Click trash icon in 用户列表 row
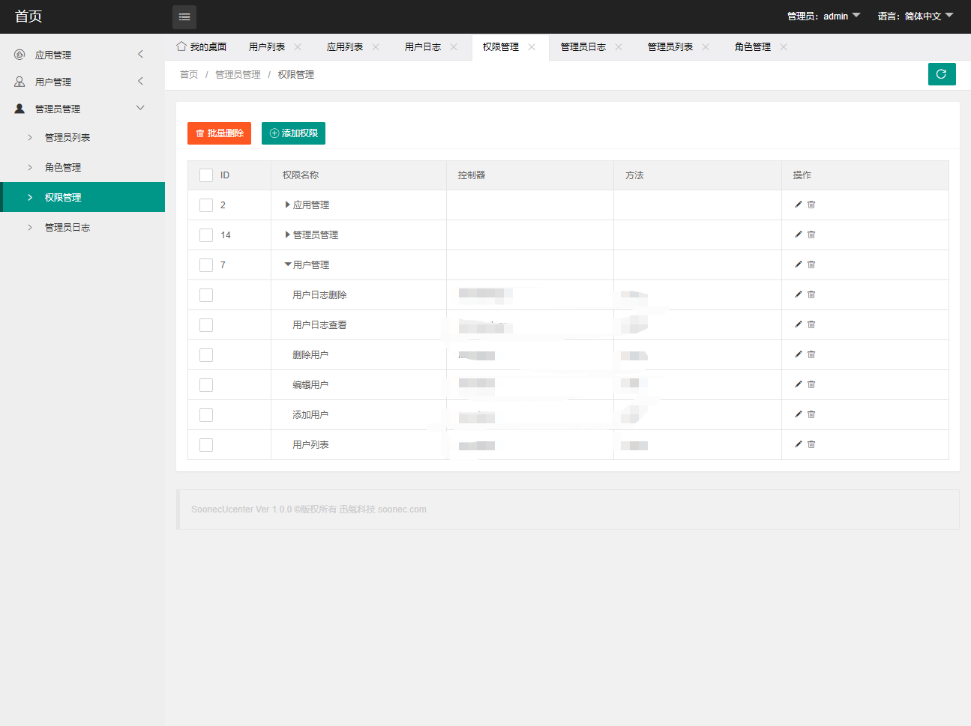The height and width of the screenshot is (726, 971). 811,444
